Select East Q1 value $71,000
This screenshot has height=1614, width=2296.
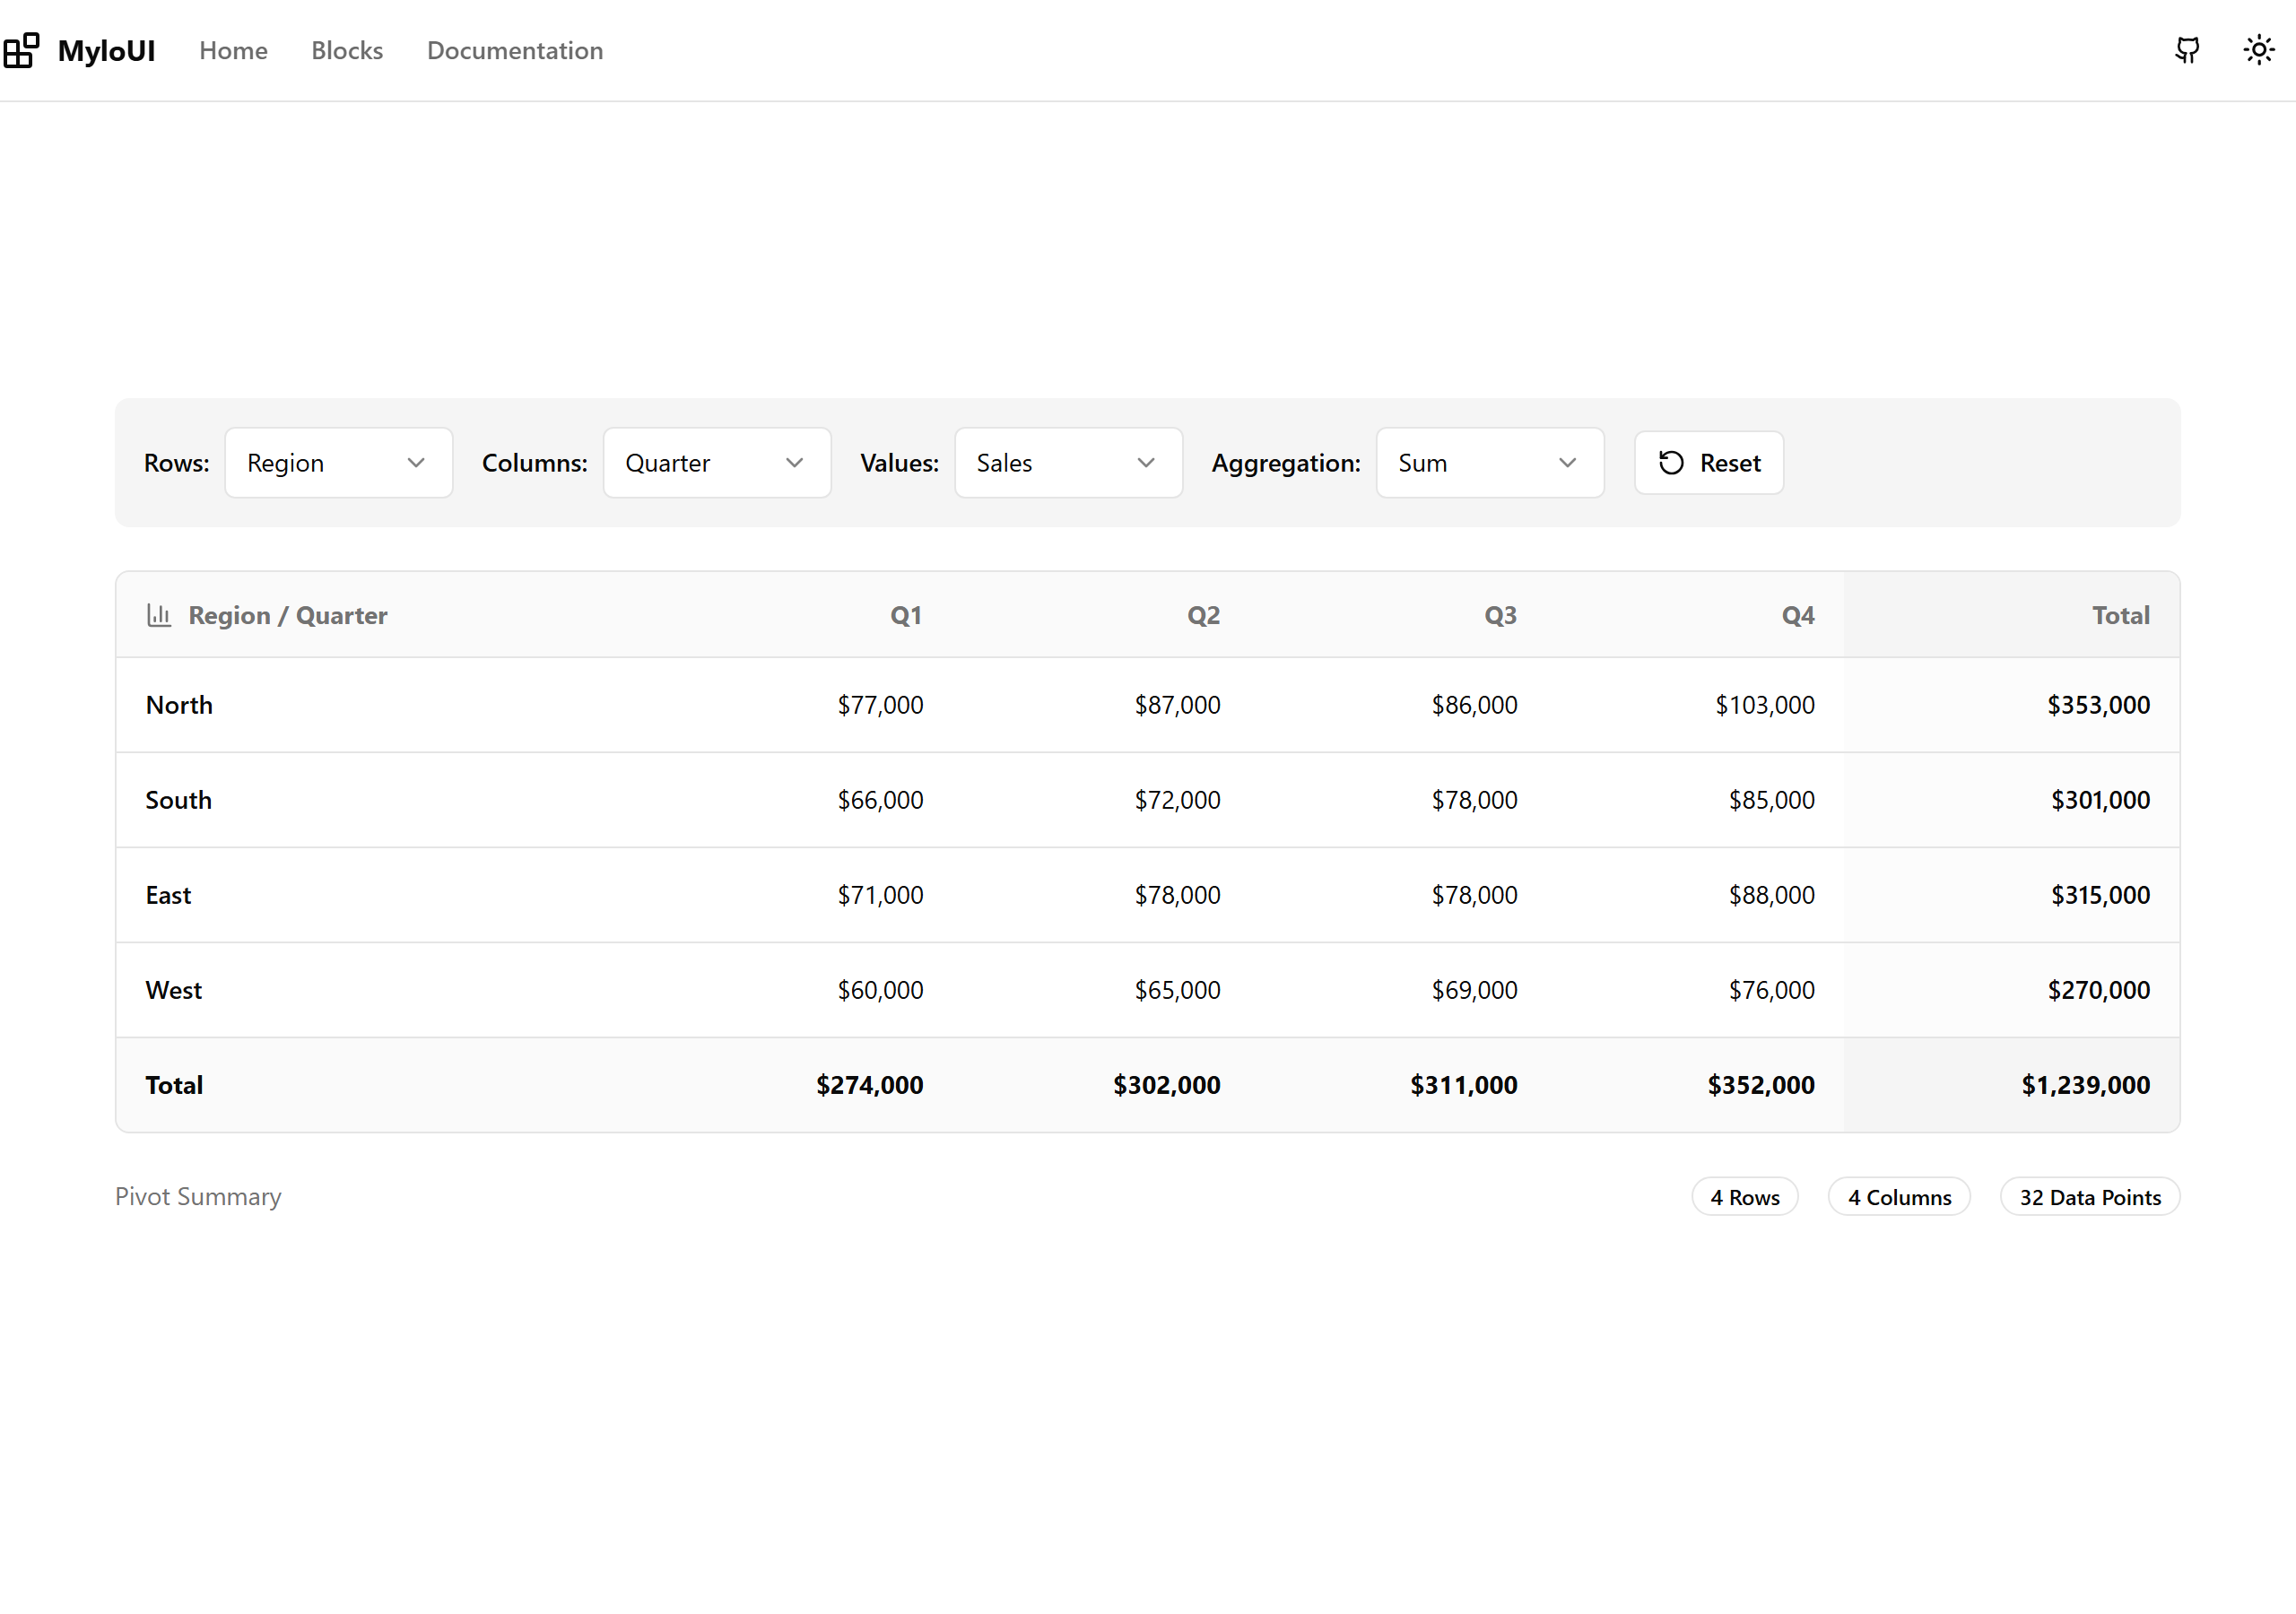pyautogui.click(x=880, y=895)
